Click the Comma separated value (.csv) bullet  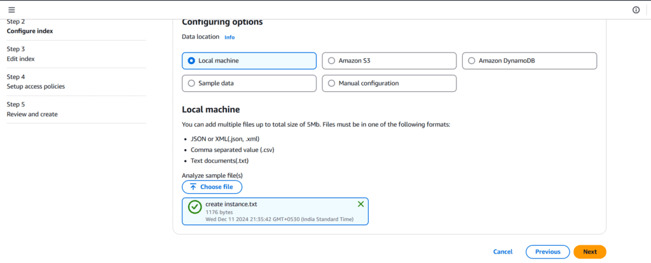pos(233,150)
